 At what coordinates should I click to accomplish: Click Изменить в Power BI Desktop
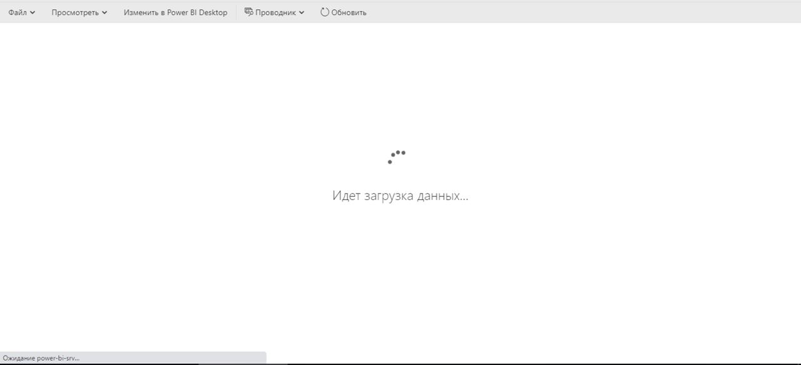pos(176,12)
